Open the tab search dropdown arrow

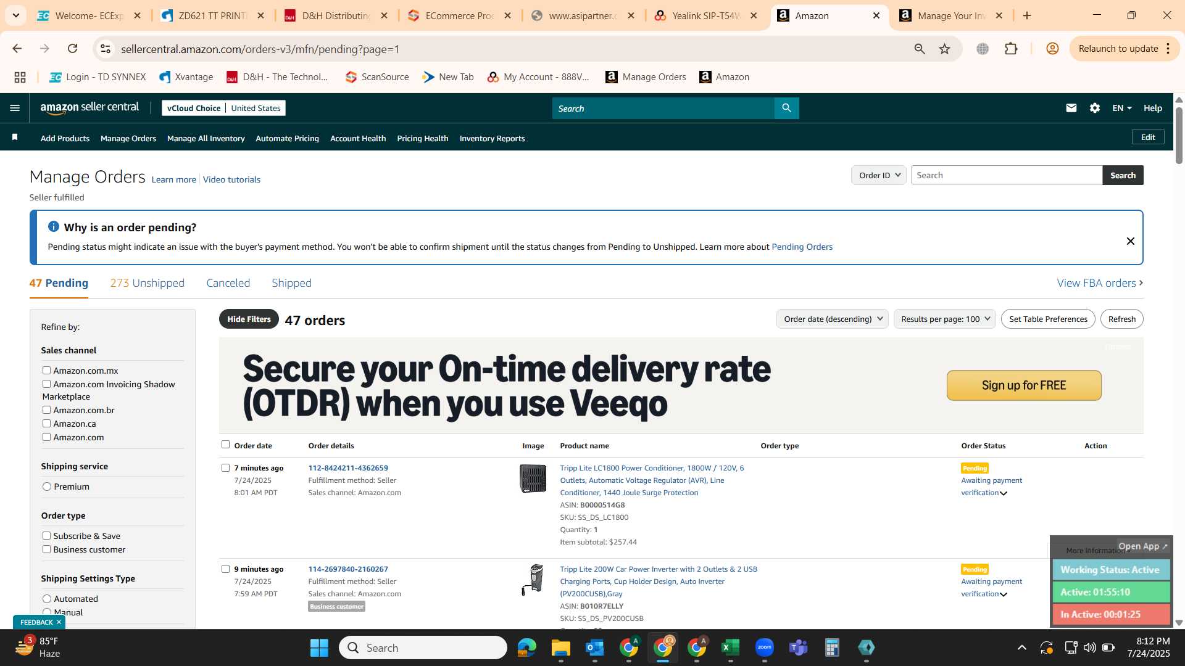(x=15, y=15)
